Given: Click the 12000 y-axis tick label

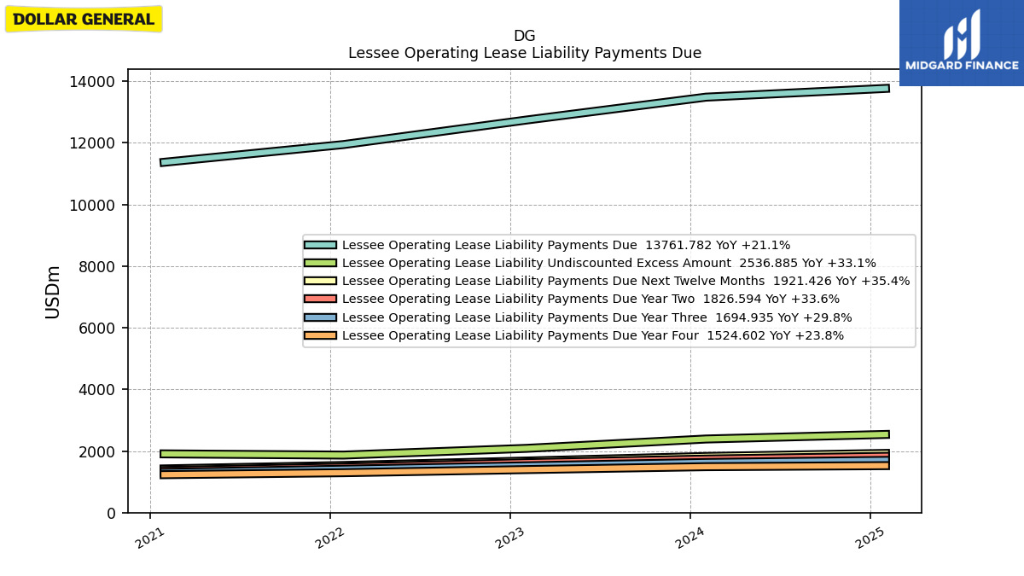Looking at the screenshot, I should pos(94,143).
